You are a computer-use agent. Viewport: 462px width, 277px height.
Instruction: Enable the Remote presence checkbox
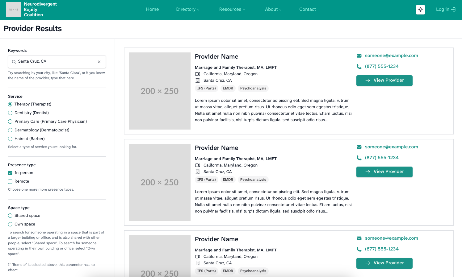(10, 182)
